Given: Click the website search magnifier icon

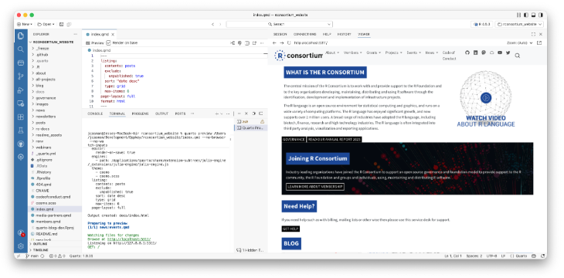Looking at the screenshot, I should click(518, 56).
